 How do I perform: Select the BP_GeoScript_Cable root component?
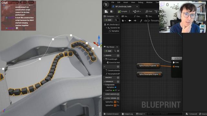[112, 24]
